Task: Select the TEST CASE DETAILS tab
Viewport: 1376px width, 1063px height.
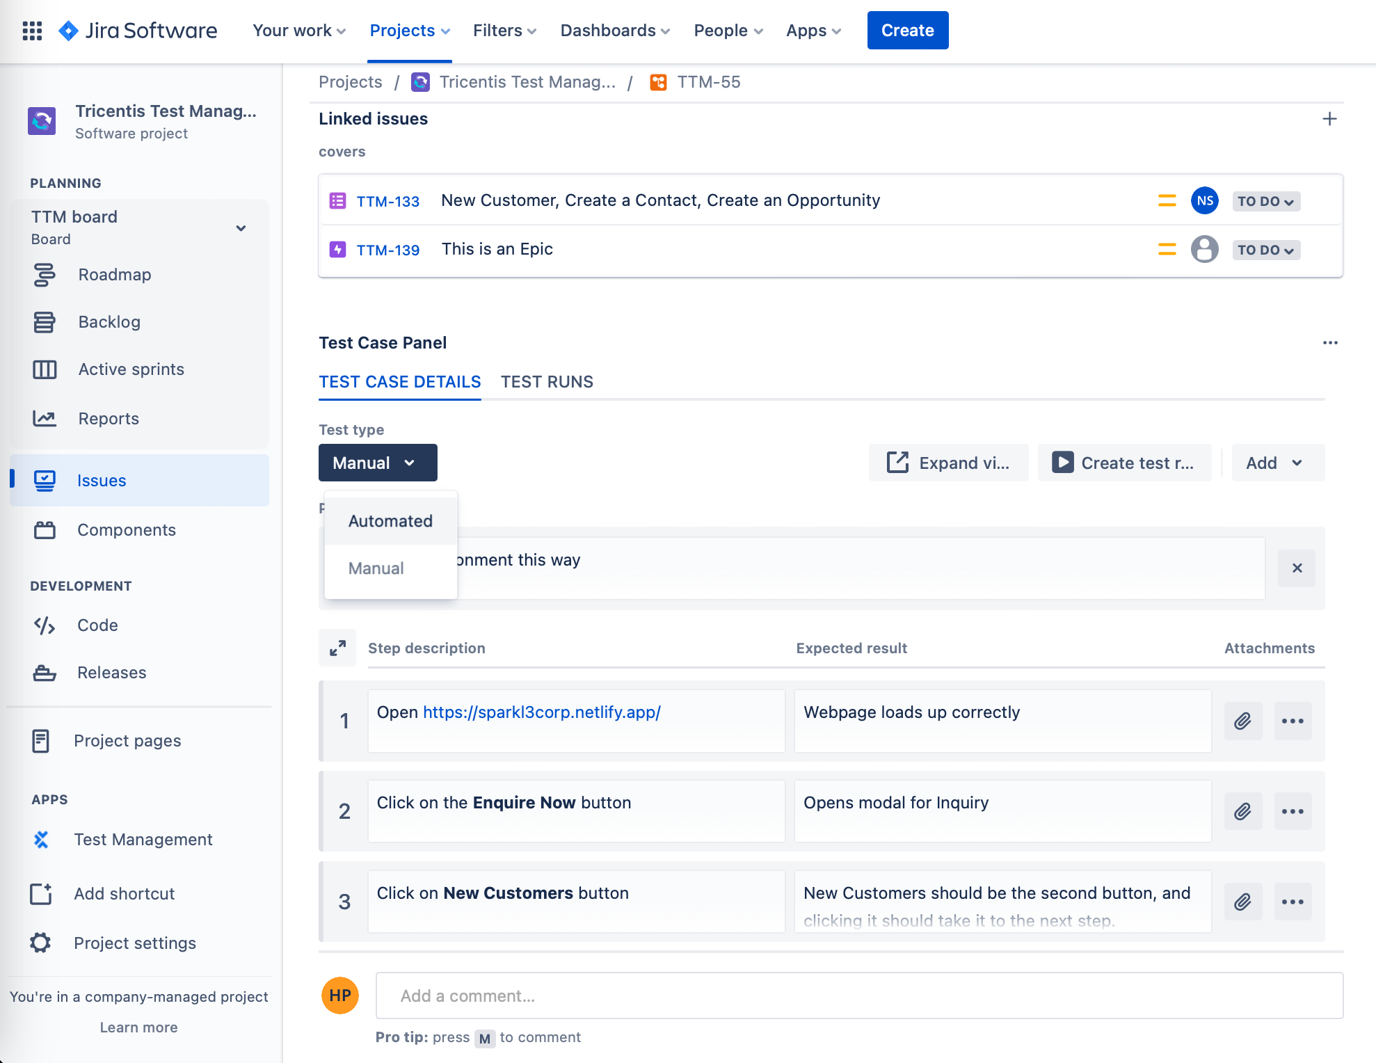Action: pyautogui.click(x=400, y=382)
